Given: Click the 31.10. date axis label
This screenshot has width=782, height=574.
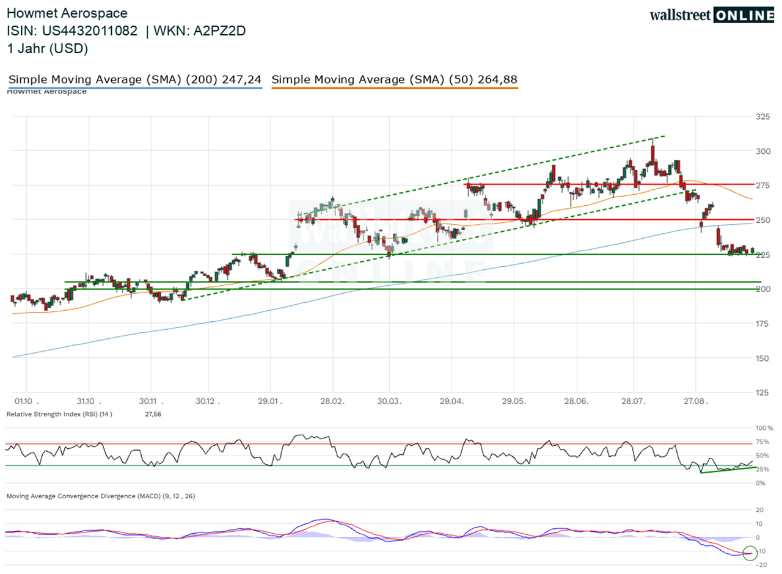Looking at the screenshot, I should 88,401.
